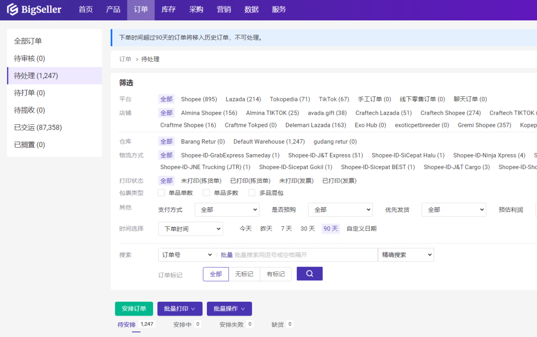
Task: Check the 单品单数 checkbox
Action: pos(162,193)
